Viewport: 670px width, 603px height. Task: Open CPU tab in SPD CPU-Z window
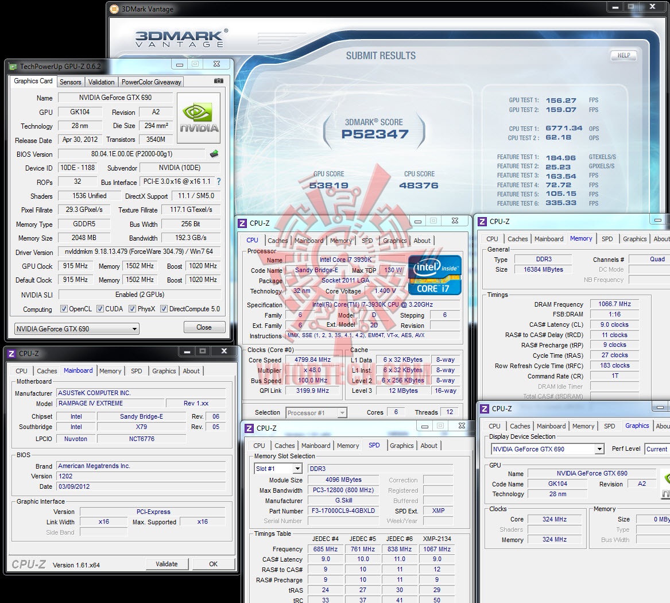coord(259,445)
